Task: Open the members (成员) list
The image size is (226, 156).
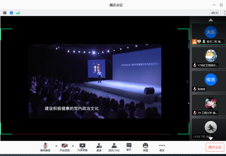Action: tap(114, 147)
